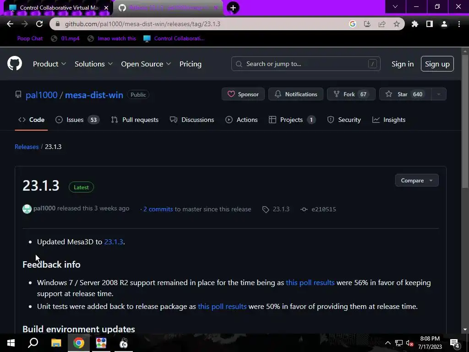Screen dimensions: 469x352
Task: Open the Chrome profile icon
Action: pos(444,24)
